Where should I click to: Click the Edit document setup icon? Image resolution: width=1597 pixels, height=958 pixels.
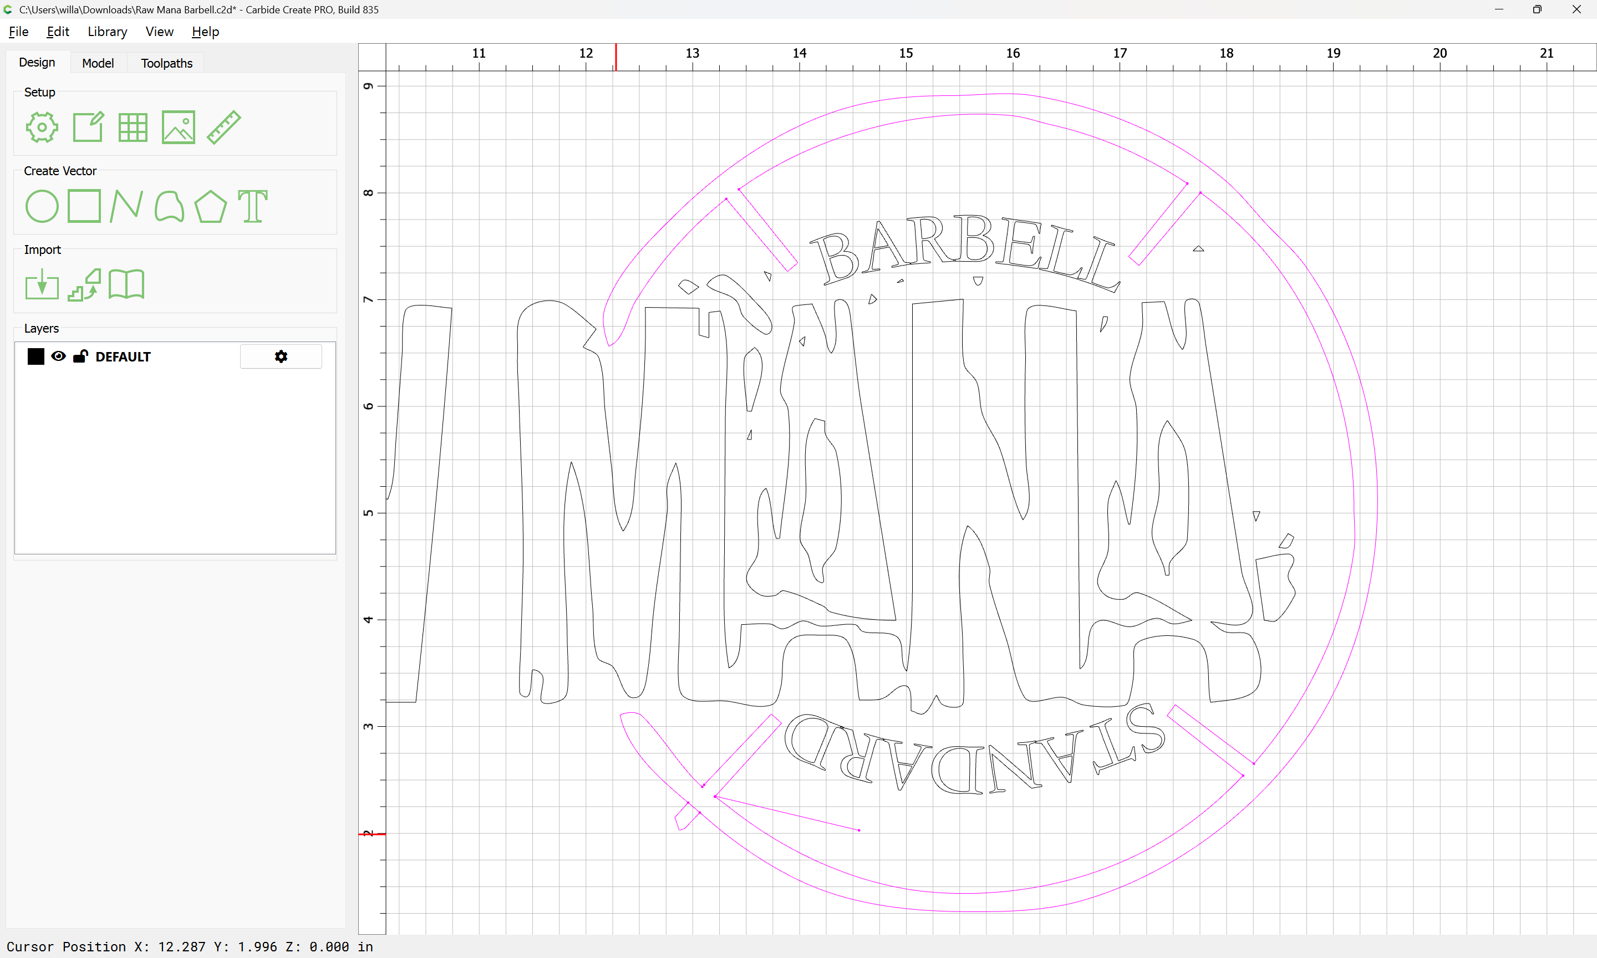[x=88, y=127]
